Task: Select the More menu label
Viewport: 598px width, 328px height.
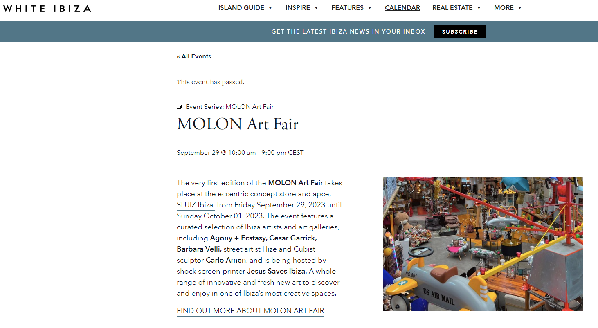Action: (504, 8)
